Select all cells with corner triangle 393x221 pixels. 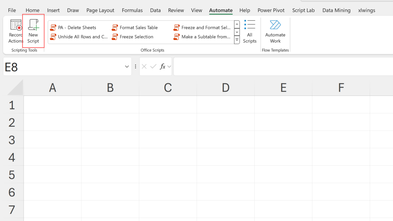[16, 88]
